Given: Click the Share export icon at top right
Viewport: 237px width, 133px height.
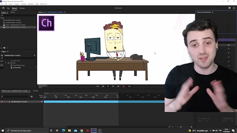Looking at the screenshot, I should pos(234,8).
